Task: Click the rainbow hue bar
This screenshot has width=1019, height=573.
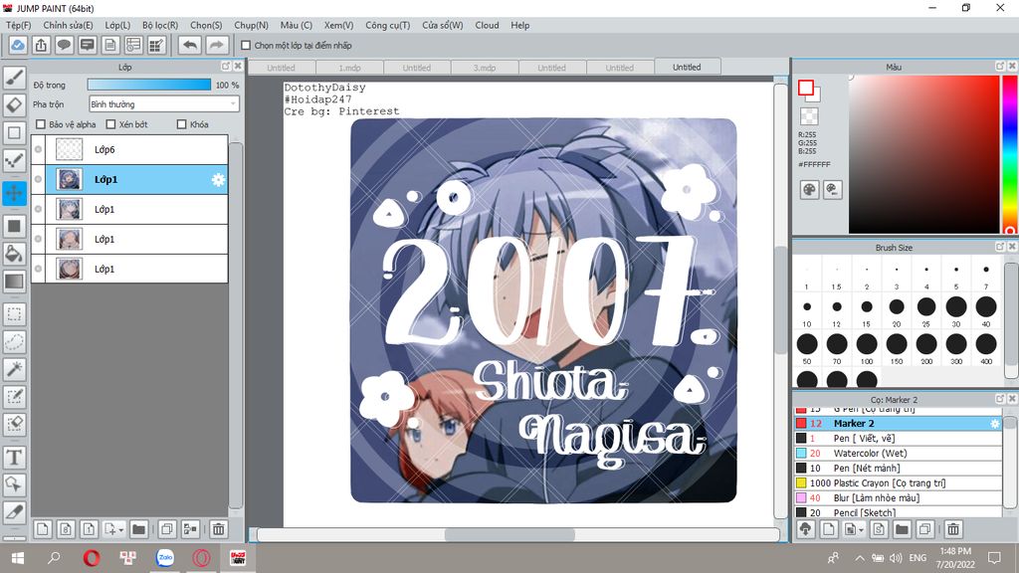Action: click(1009, 154)
